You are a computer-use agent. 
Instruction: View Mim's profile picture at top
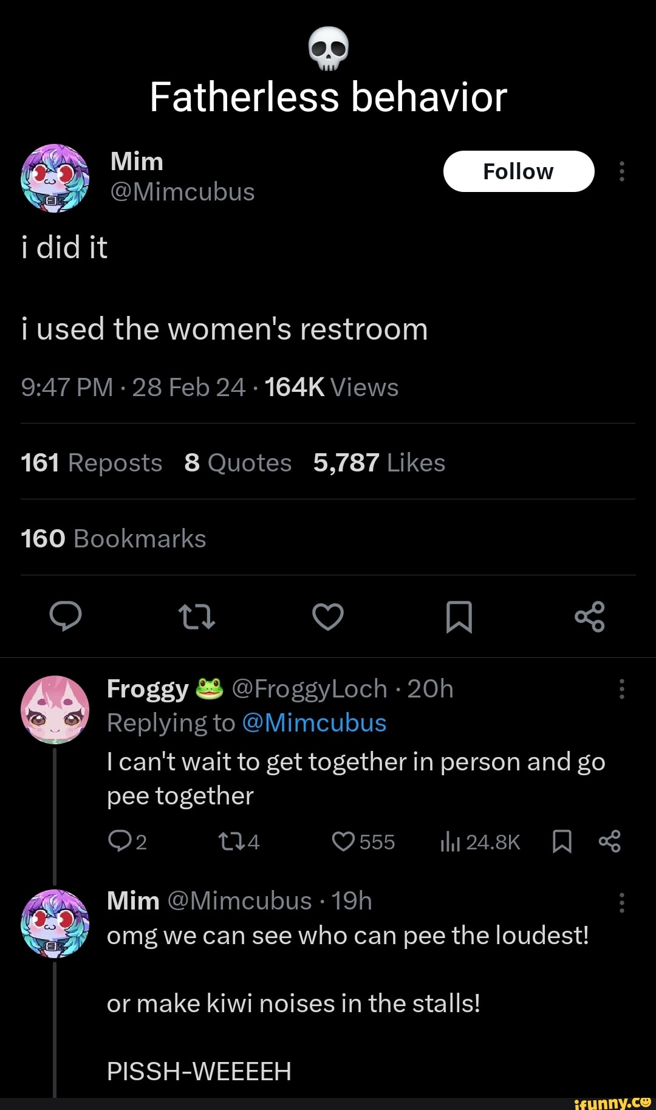point(55,178)
